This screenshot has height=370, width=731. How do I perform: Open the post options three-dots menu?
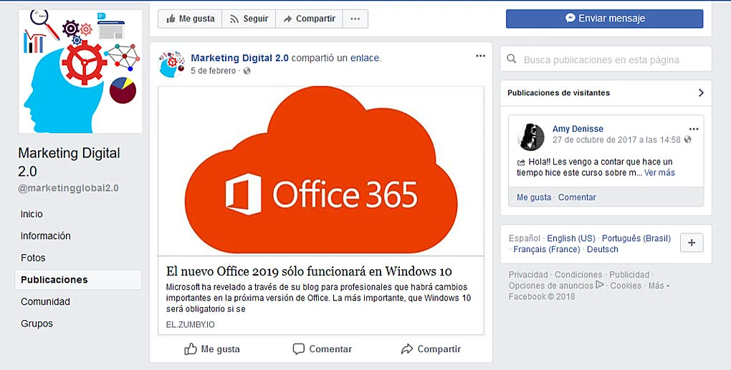click(x=480, y=57)
